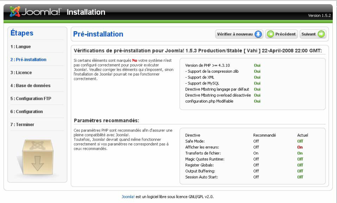Image resolution: width=337 pixels, height=203 pixels.
Task: Click the current Off value for Session Auto Start
Action: [x=300, y=177]
